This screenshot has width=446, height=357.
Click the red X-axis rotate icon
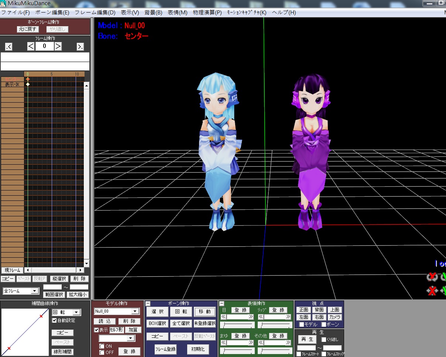[432, 277]
